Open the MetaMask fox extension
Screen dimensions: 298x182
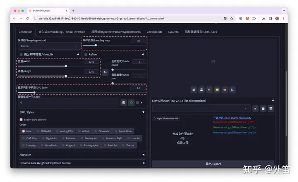click(247, 19)
